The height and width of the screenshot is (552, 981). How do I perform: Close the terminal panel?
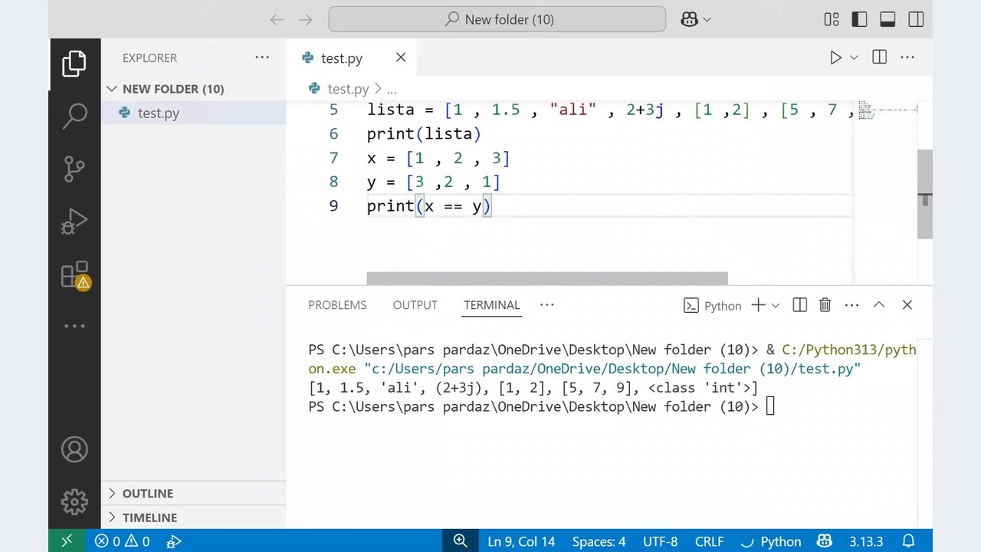[x=907, y=305]
